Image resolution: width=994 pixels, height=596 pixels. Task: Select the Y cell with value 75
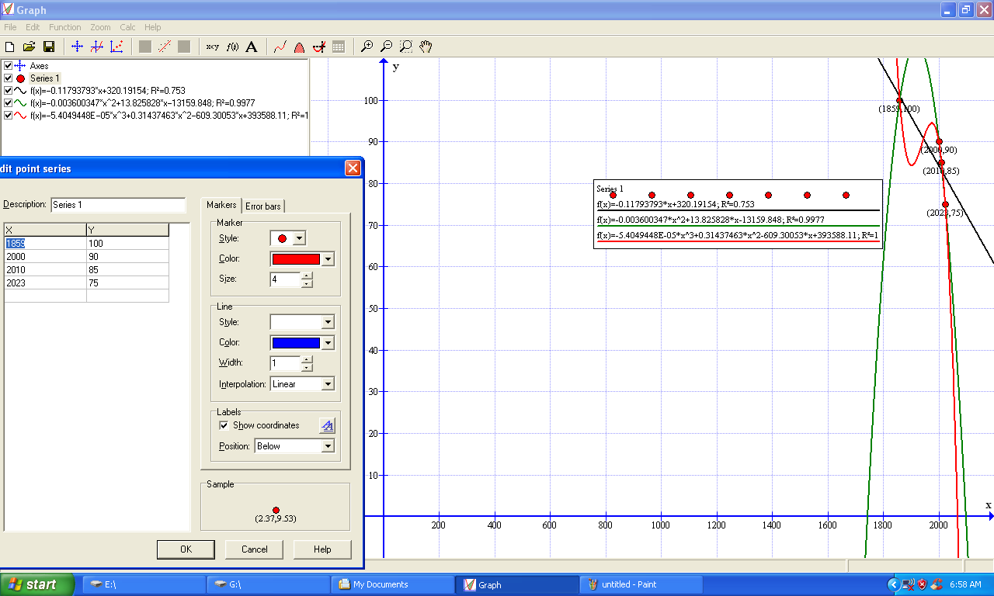pos(127,283)
